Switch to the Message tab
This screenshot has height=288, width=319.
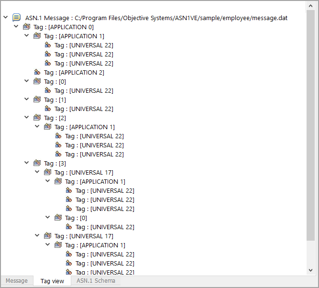pos(17,281)
